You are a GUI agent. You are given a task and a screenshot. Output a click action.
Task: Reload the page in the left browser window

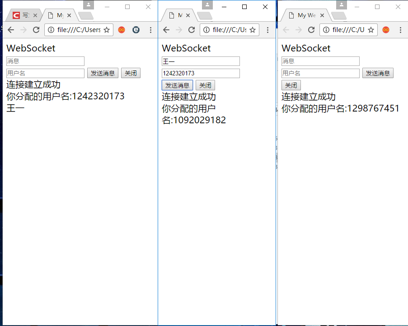coord(36,30)
